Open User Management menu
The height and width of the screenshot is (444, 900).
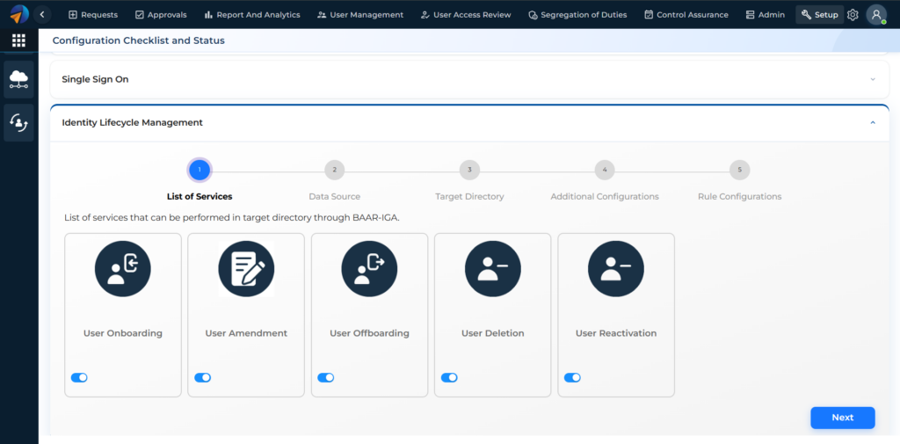360,15
